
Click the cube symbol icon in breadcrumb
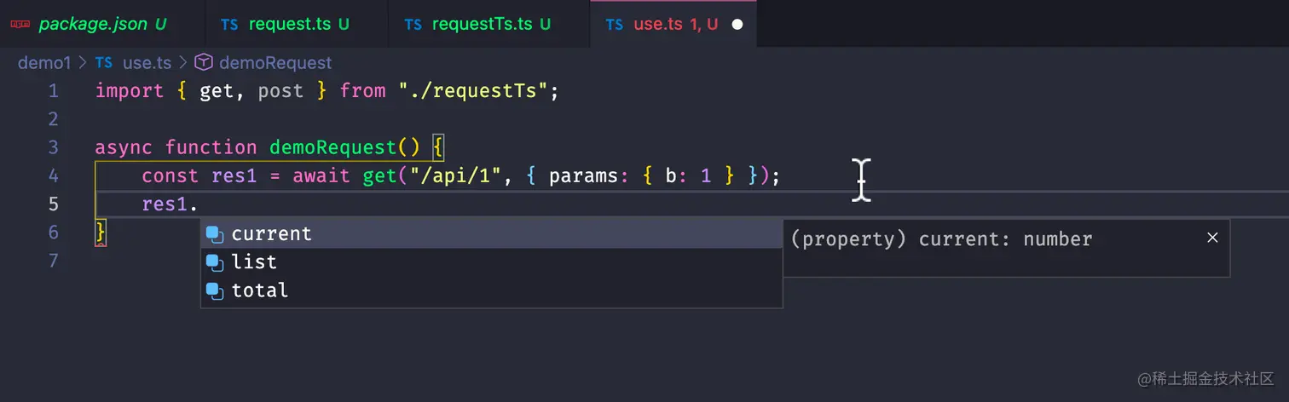(x=204, y=62)
